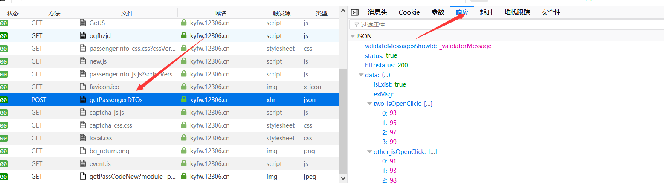Sort by the 文件 column header

pyautogui.click(x=127, y=13)
